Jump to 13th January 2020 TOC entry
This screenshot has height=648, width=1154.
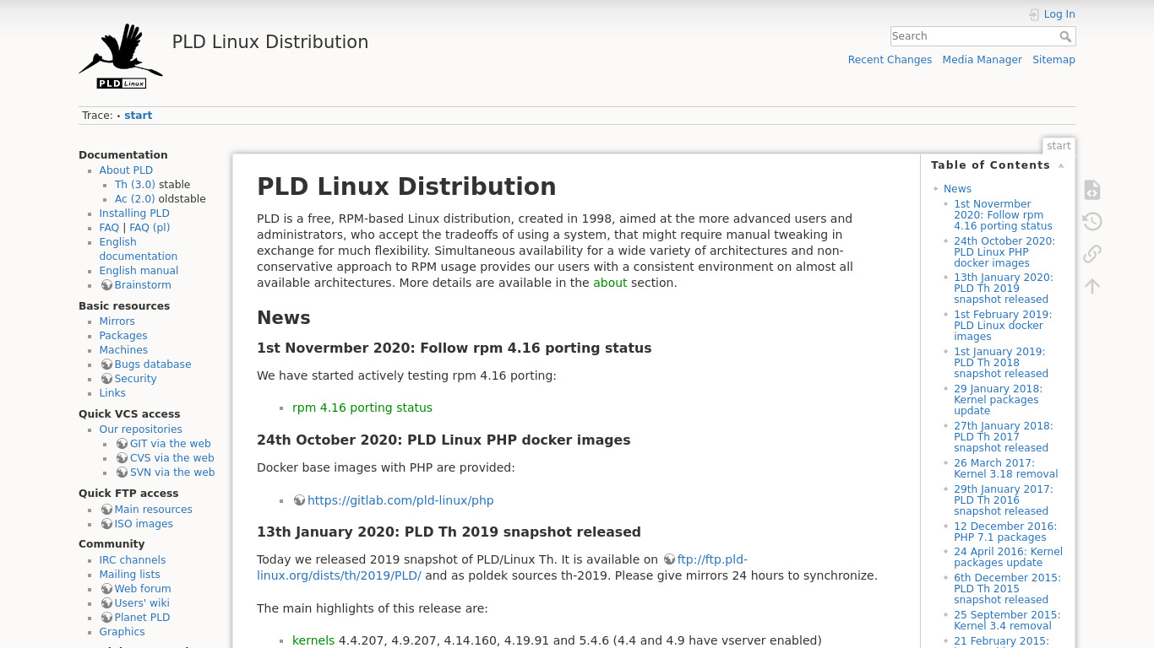(x=1003, y=289)
